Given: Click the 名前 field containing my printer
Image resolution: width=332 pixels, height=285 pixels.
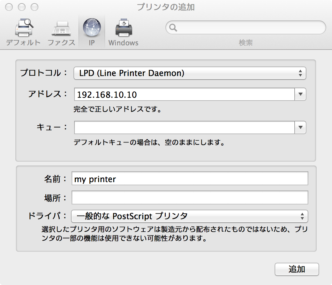Looking at the screenshot, I should (x=190, y=179).
